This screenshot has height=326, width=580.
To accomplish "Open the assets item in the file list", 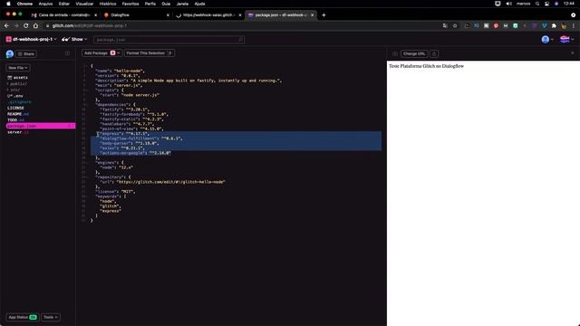I will pos(17,78).
